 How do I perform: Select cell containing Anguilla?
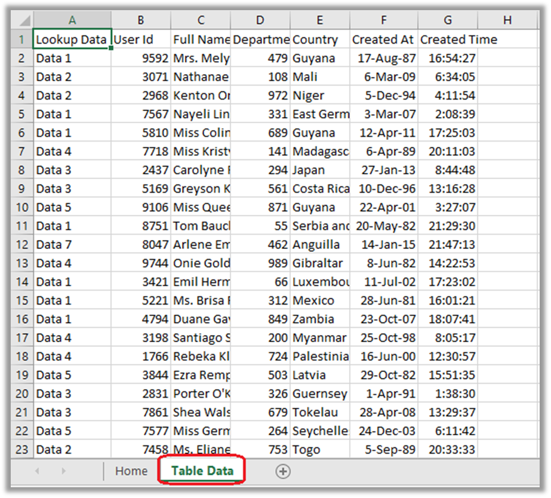coord(320,244)
